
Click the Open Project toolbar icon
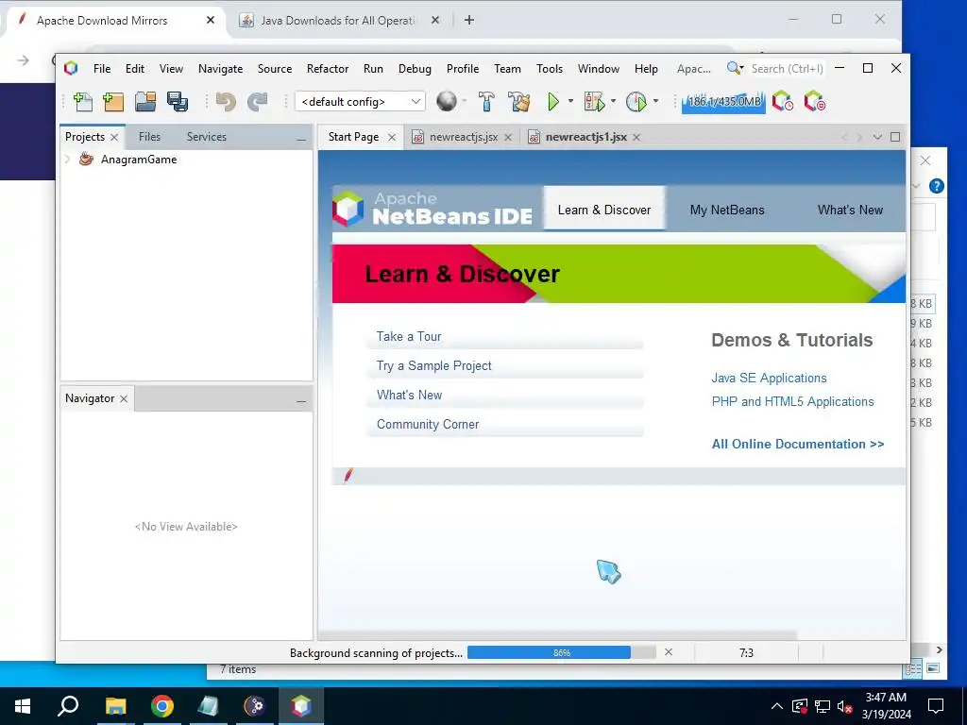[145, 101]
